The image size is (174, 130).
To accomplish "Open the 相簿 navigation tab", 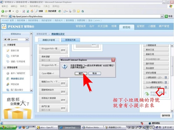I will (x=114, y=26).
